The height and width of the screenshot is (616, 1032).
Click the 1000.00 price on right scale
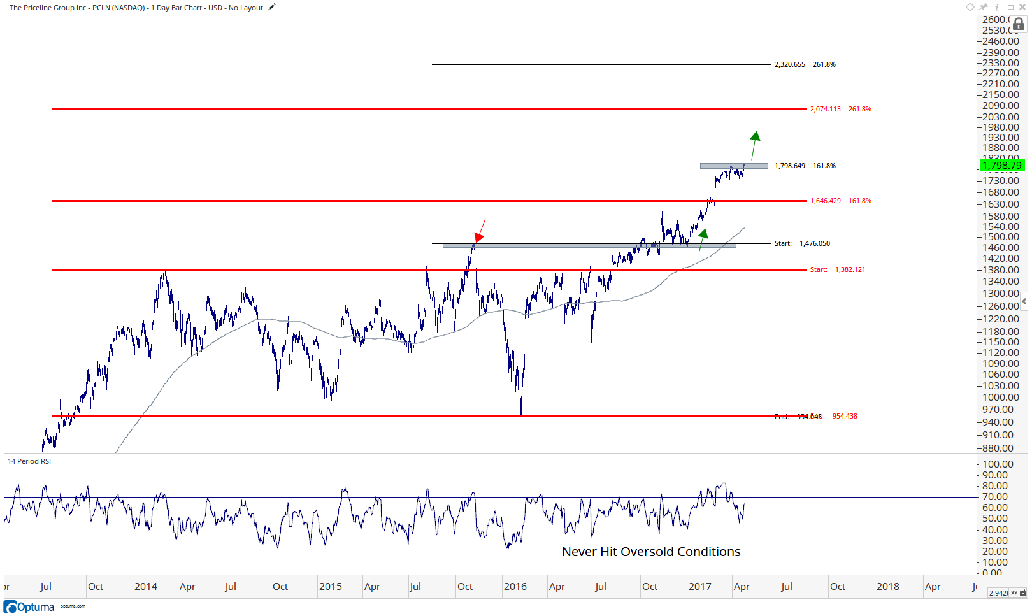click(1001, 398)
